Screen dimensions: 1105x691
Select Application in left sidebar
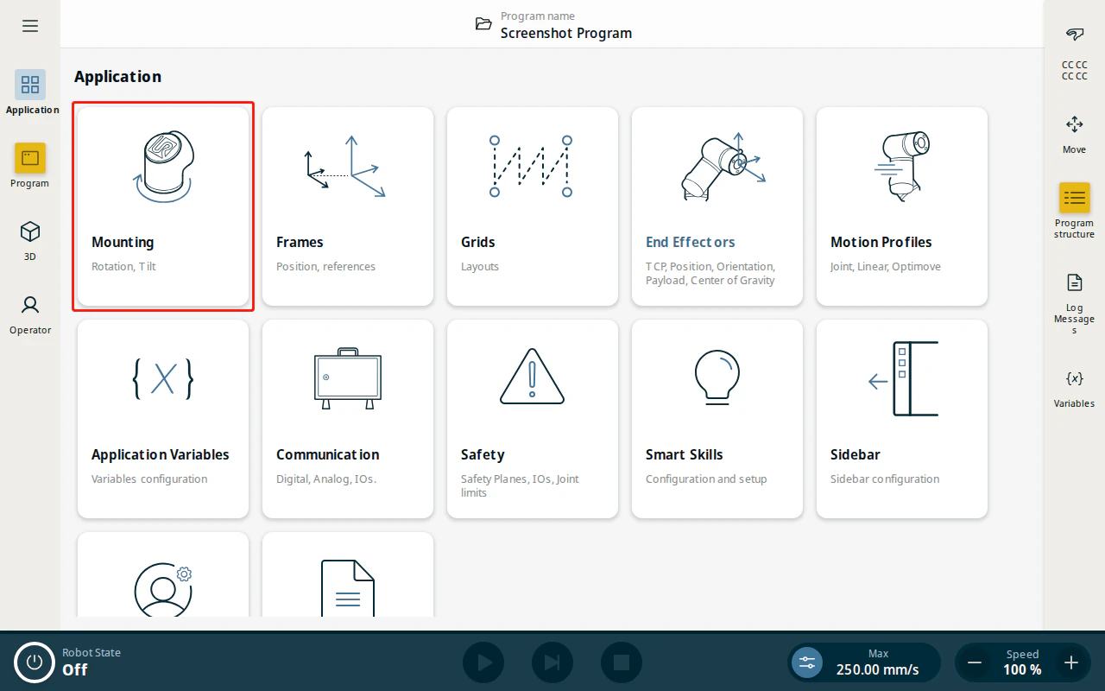coord(30,92)
